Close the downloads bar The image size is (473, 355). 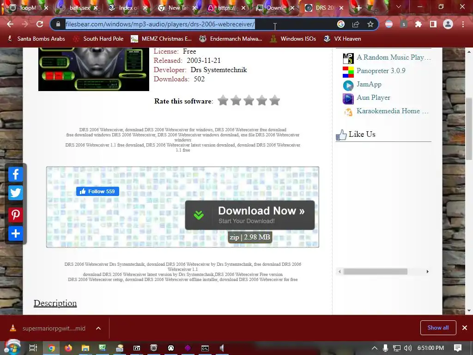pos(465,328)
